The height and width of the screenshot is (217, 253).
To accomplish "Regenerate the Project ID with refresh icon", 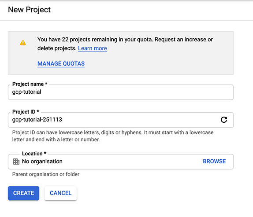I will pos(224,120).
